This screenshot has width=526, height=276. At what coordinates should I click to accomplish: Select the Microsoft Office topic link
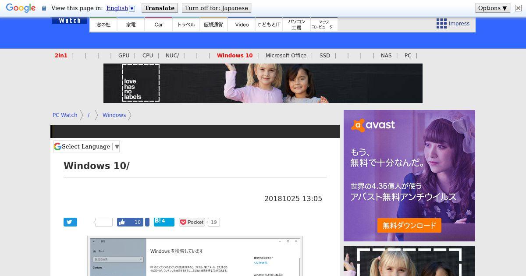click(286, 56)
